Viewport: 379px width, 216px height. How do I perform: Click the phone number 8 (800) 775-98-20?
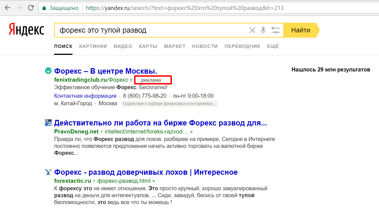coord(145,96)
